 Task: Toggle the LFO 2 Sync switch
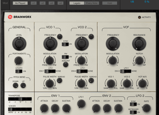point(133,104)
